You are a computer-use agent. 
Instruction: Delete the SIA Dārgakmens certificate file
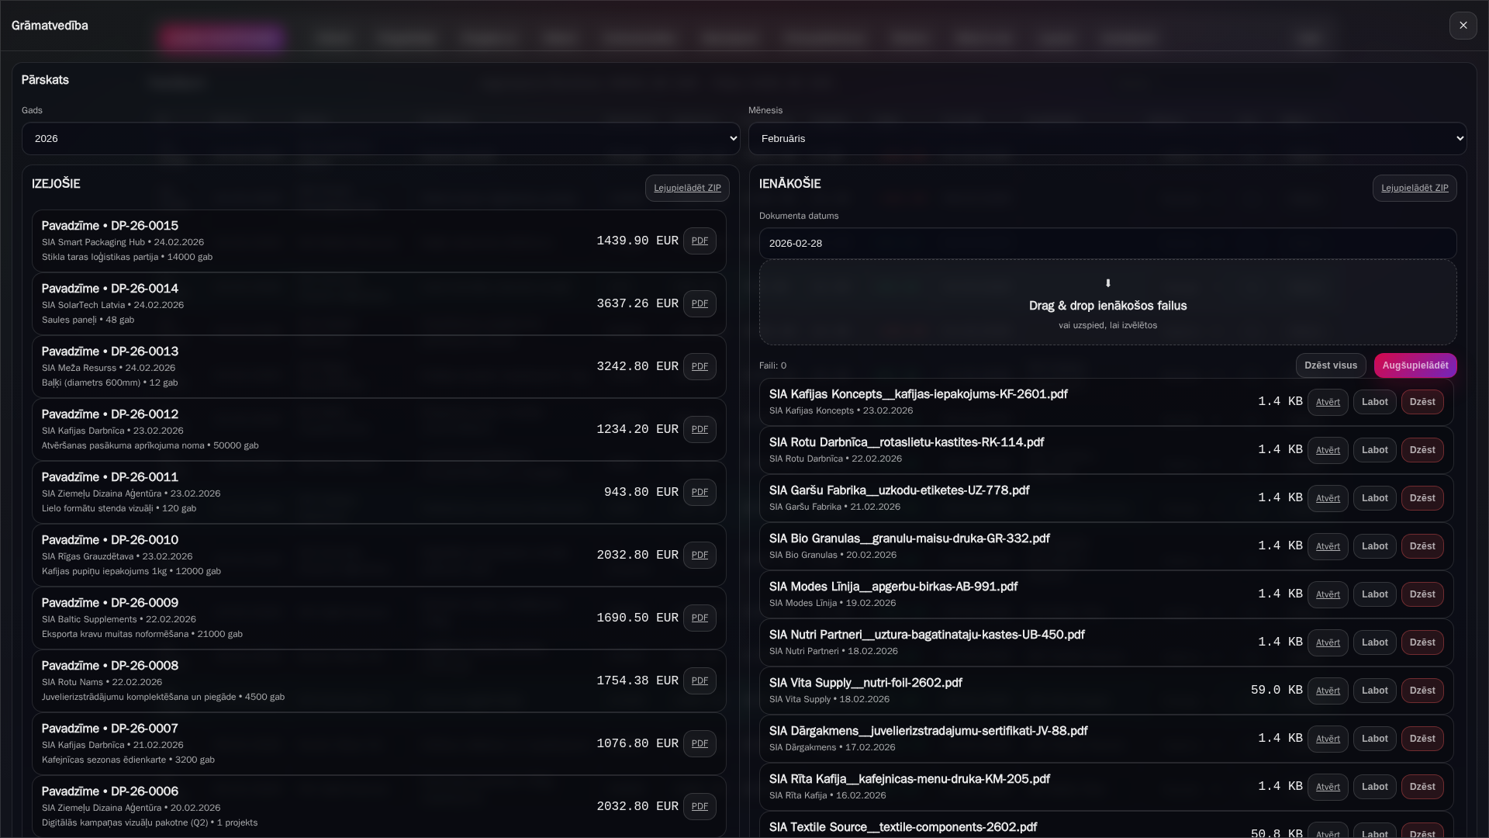click(1422, 739)
